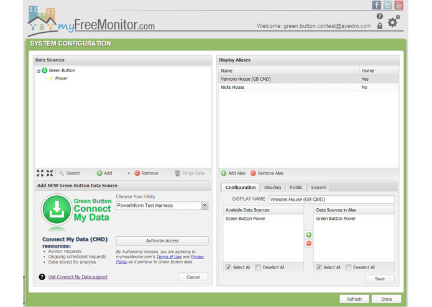
Task: Open the Facebook page icon
Action: [x=376, y=5]
